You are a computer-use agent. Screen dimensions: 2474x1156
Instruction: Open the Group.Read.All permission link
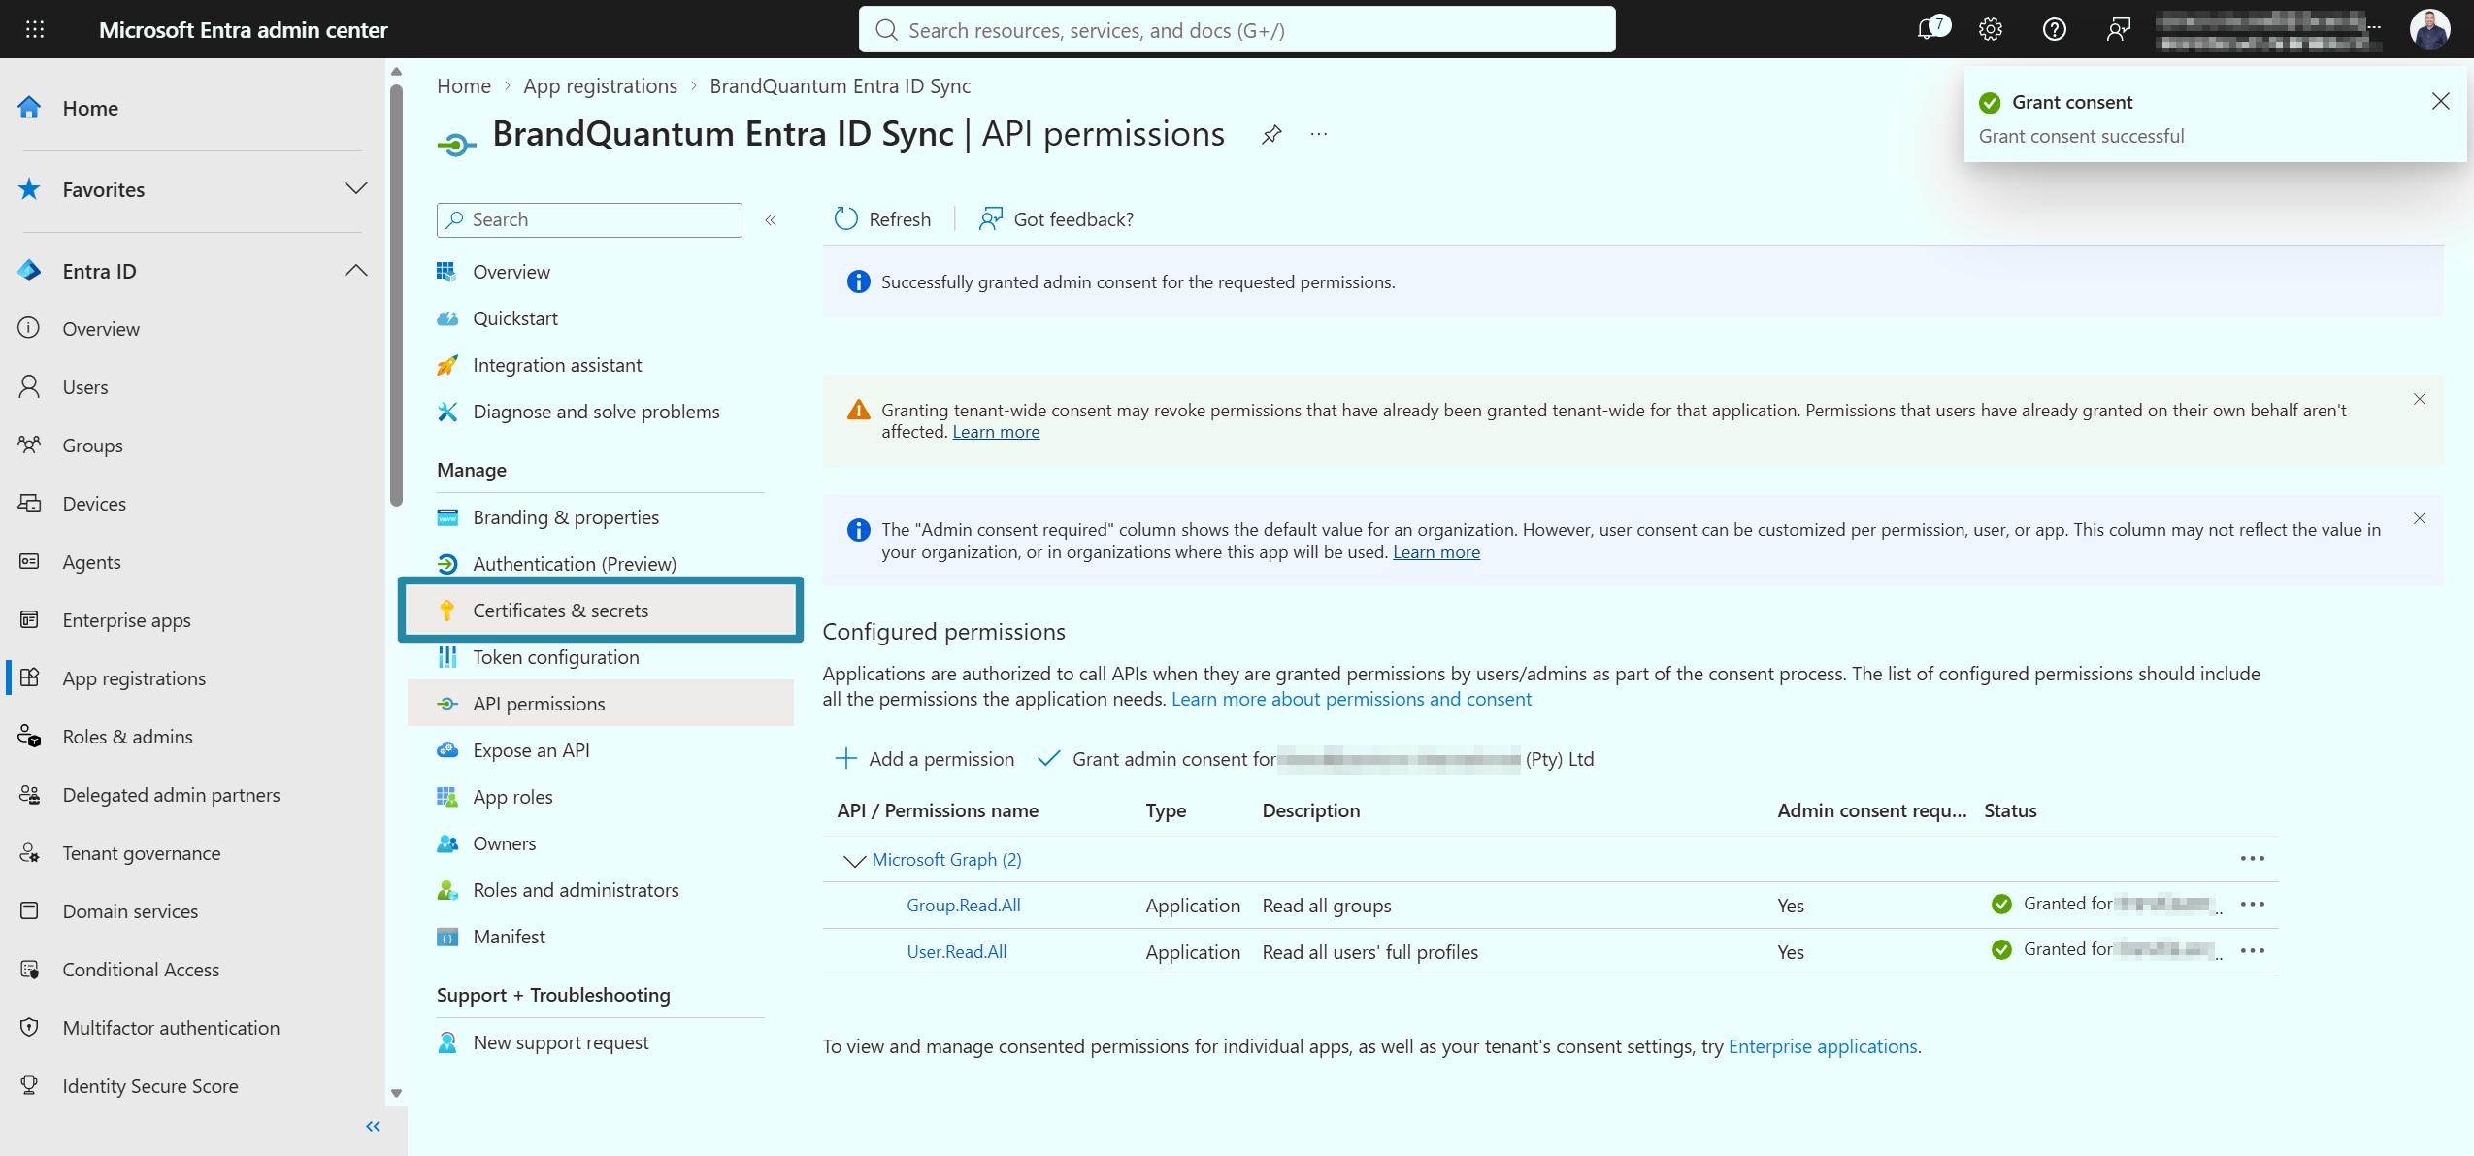[x=964, y=906]
